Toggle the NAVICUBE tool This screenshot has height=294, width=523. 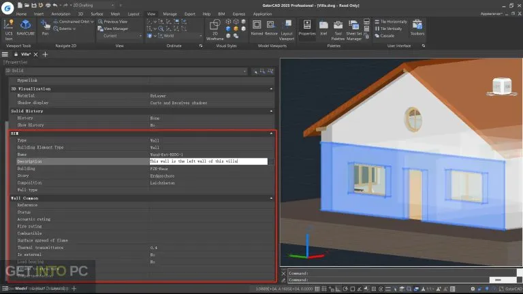point(26,28)
